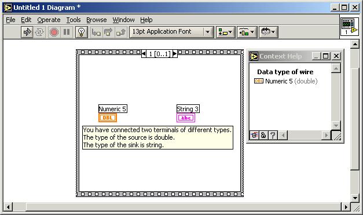Open the Window menu
363x215 pixels.
(x=123, y=20)
